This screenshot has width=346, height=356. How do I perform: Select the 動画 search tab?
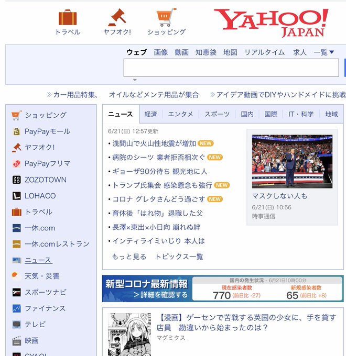point(181,52)
